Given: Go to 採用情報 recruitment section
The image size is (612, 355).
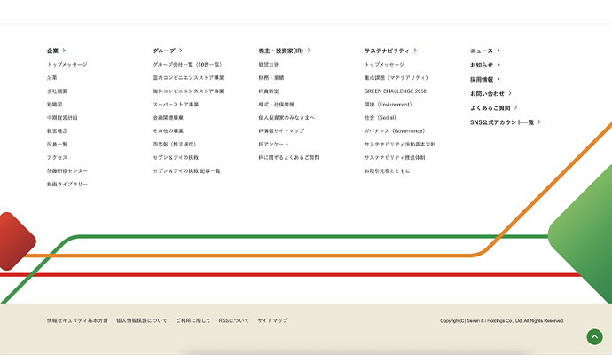Looking at the screenshot, I should 482,79.
